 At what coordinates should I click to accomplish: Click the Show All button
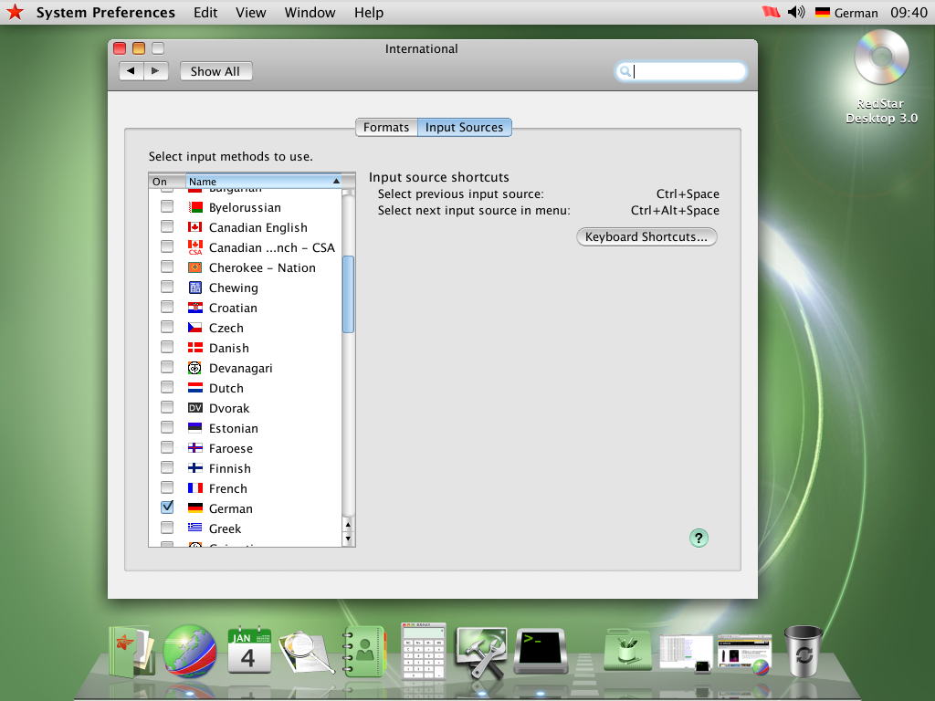click(x=215, y=71)
